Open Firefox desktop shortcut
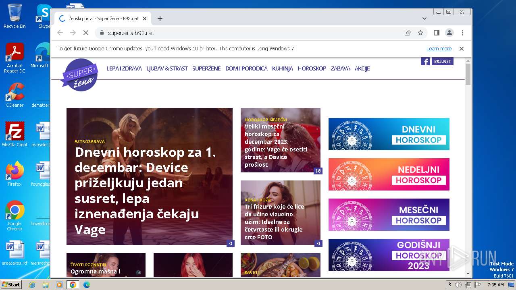Viewport: 516px width, 290px height. 15,174
